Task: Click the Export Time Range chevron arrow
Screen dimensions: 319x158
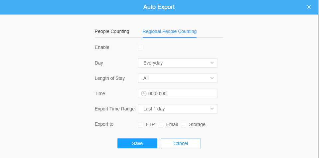Action: tap(212, 109)
